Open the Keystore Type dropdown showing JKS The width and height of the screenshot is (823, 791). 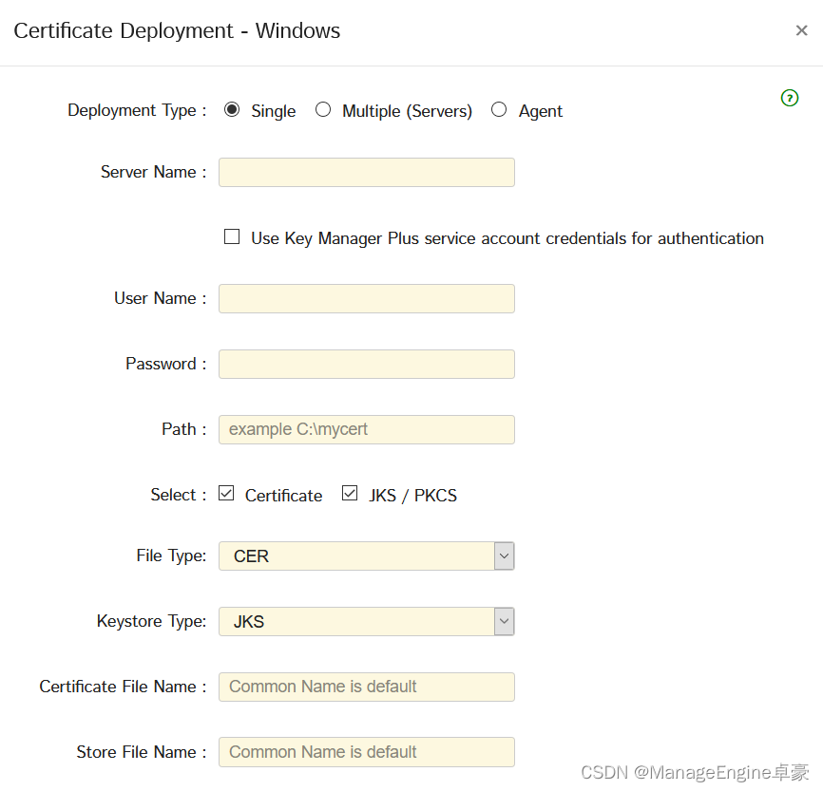coord(367,622)
